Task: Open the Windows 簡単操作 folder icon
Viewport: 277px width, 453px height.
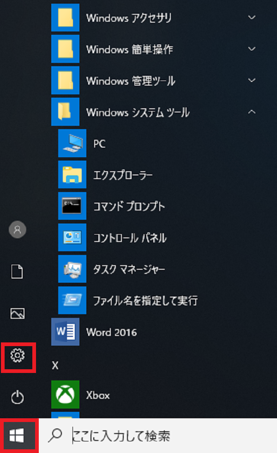Action: tap(65, 49)
